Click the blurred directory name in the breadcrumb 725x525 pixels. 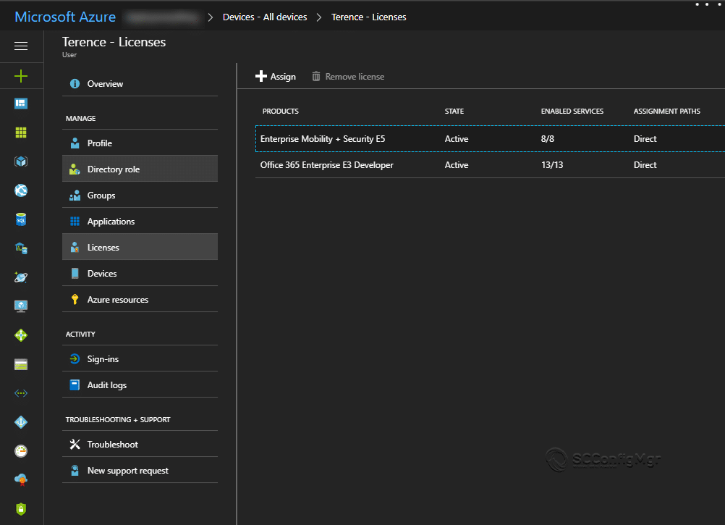point(163,17)
